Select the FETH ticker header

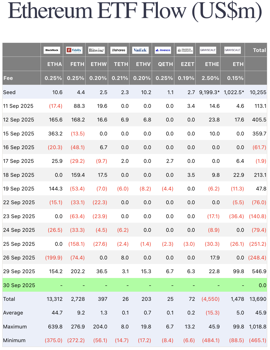click(77, 64)
